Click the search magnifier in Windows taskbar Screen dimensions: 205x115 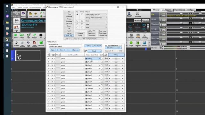[7, 11]
